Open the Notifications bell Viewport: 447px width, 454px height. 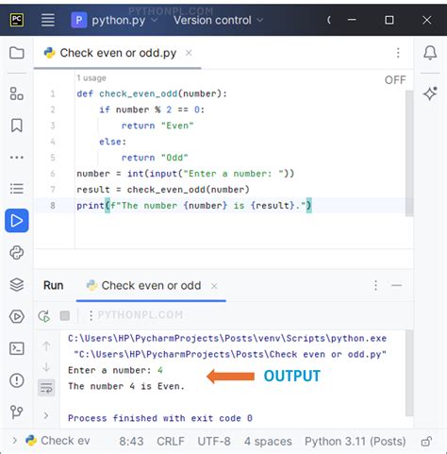click(x=430, y=53)
